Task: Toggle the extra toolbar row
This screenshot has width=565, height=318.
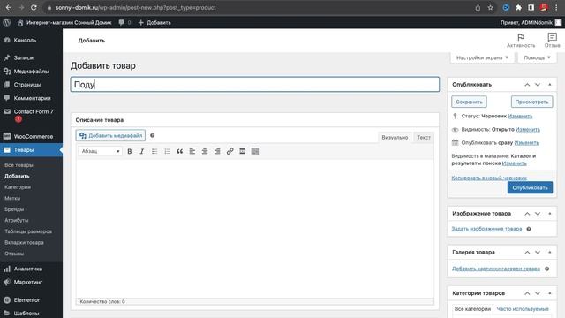Action: click(x=255, y=151)
